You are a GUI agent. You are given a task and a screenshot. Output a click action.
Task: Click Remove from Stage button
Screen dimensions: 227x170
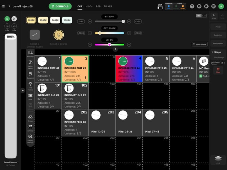click(x=200, y=44)
